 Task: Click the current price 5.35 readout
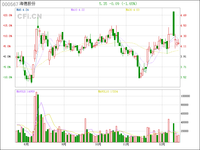tap(103, 4)
